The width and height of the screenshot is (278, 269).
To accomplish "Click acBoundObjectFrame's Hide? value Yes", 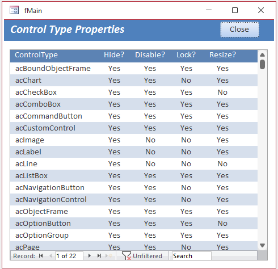I will coord(114,69).
